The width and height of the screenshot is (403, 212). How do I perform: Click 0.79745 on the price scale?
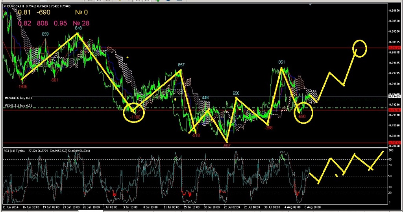point(394,73)
